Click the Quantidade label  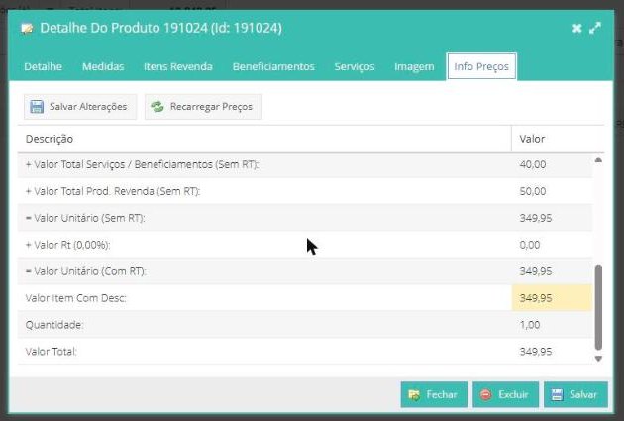(54, 325)
